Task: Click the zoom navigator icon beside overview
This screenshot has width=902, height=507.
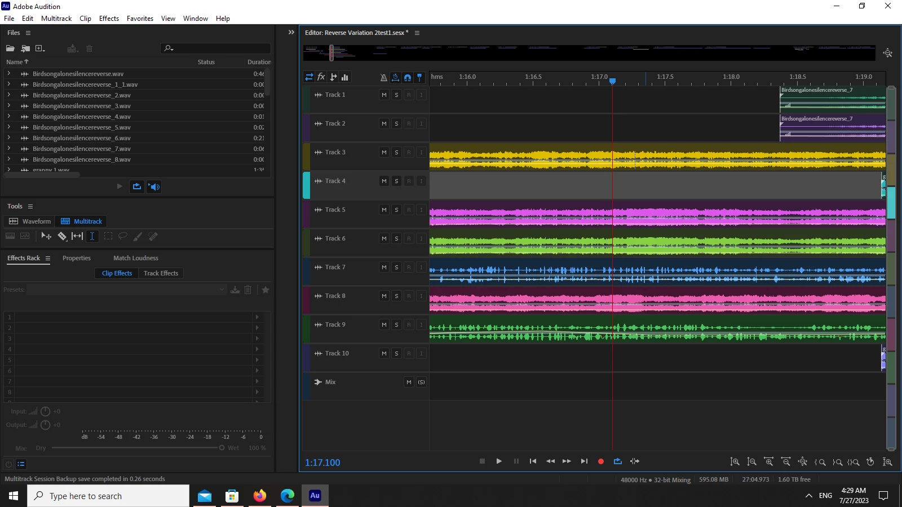Action: pos(888,53)
